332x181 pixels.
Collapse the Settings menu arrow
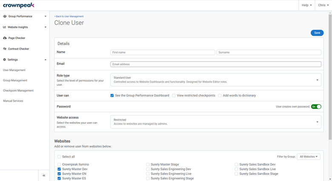pyautogui.click(x=45, y=60)
